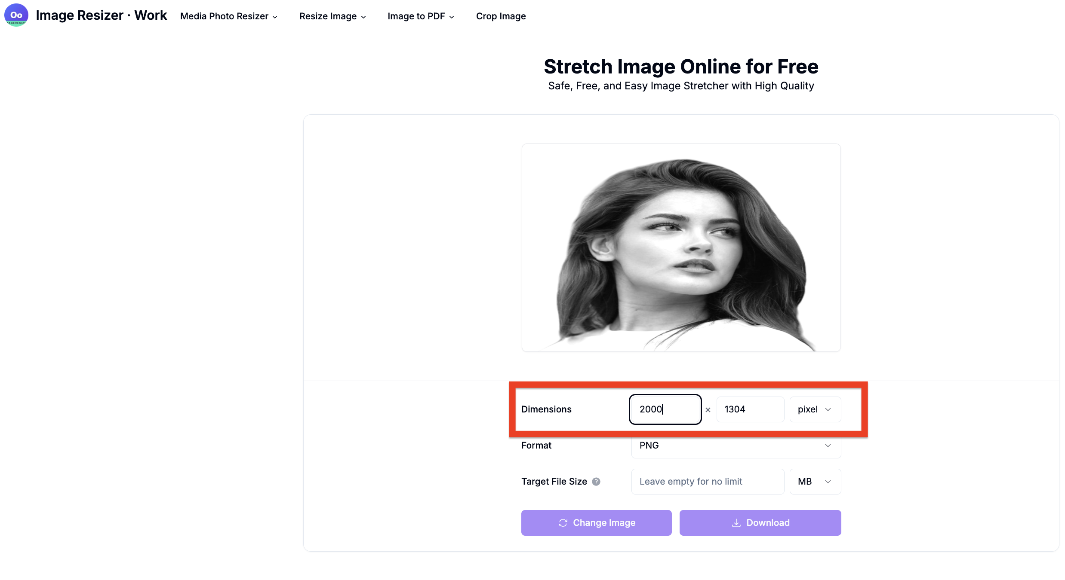Go to the Crop Image page
Viewport: 1065px width, 580px height.
[x=501, y=16]
